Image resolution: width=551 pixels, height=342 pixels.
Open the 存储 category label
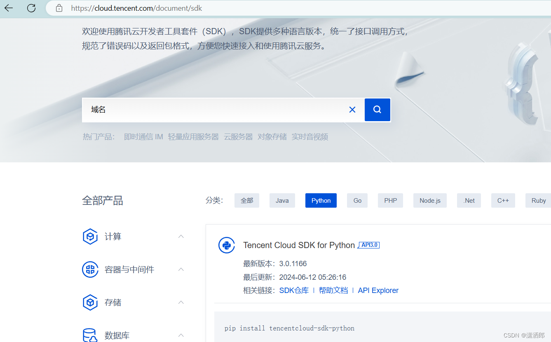113,302
